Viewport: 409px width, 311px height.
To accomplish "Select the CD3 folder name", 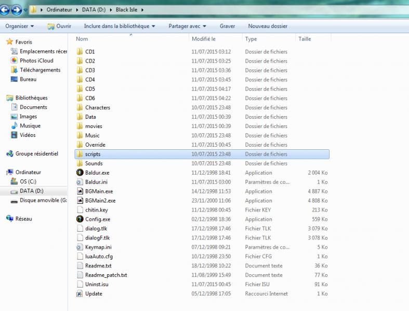I will [90, 70].
